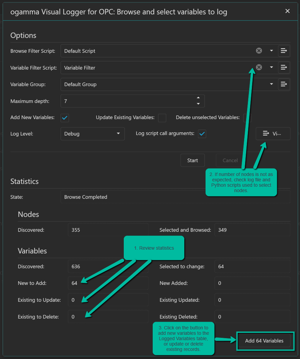The height and width of the screenshot is (359, 300).
Task: Clear the Variable Filter Script field
Action: coord(259,67)
